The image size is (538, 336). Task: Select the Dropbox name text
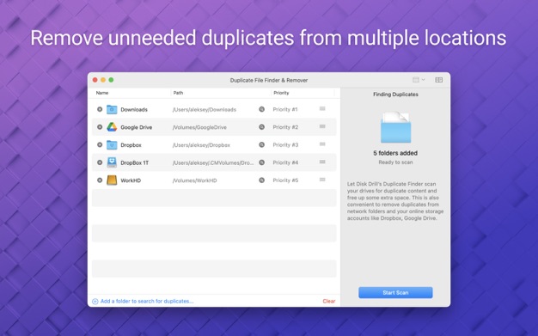[x=131, y=145]
